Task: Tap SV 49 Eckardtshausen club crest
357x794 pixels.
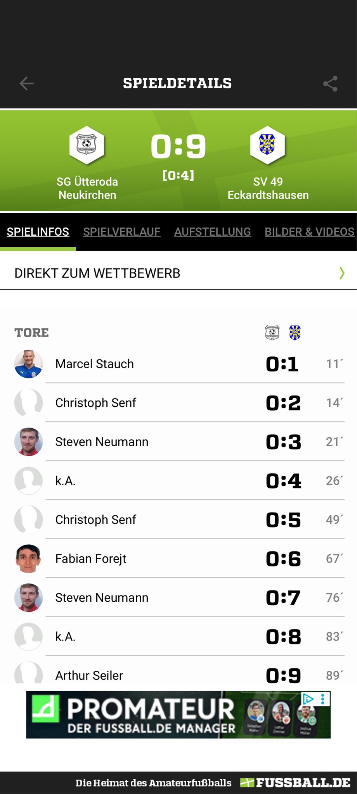Action: (267, 145)
